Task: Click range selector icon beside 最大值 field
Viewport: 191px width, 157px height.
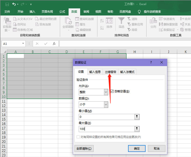Action: (137, 129)
